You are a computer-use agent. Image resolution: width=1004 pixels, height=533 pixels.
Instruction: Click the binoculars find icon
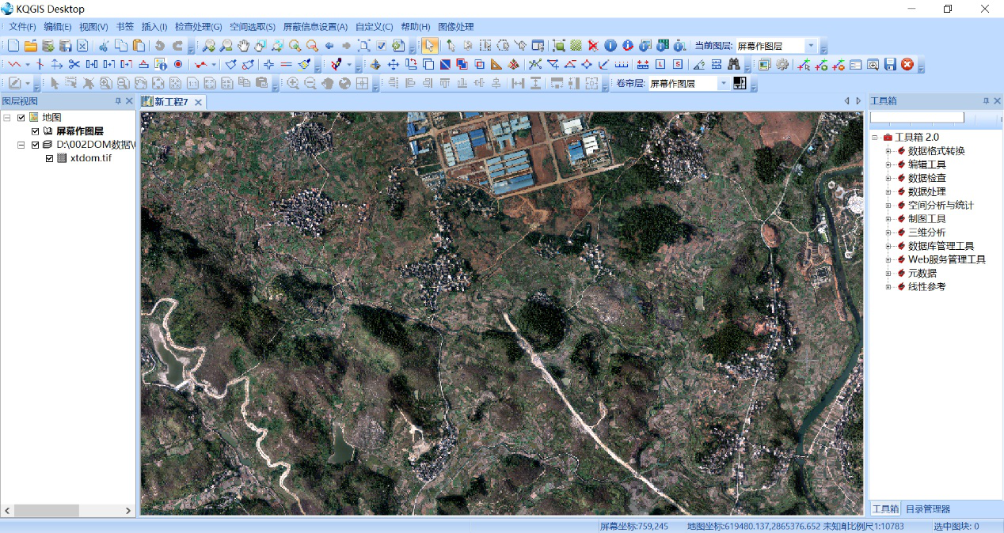734,65
